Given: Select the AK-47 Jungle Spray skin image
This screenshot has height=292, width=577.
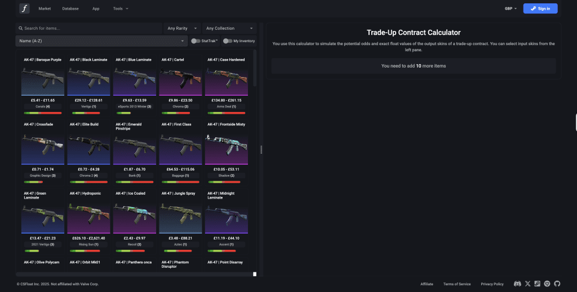Looking at the screenshot, I should 180,218.
